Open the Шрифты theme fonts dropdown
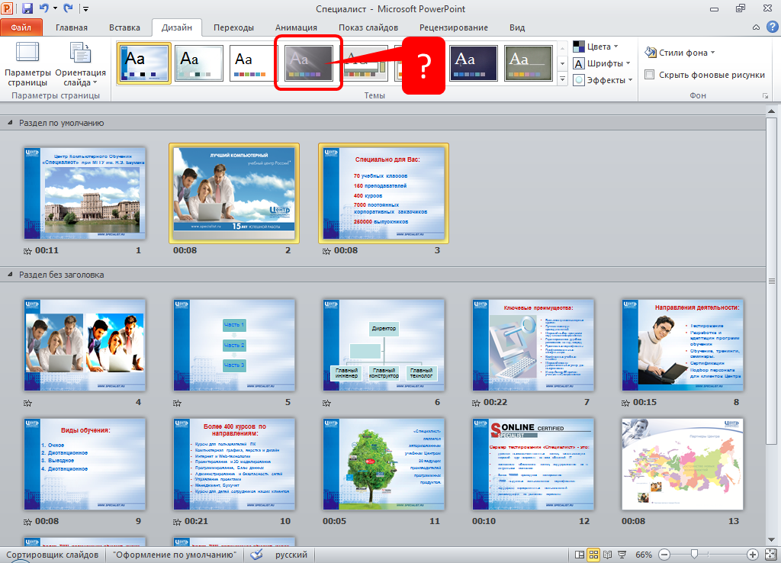 602,63
